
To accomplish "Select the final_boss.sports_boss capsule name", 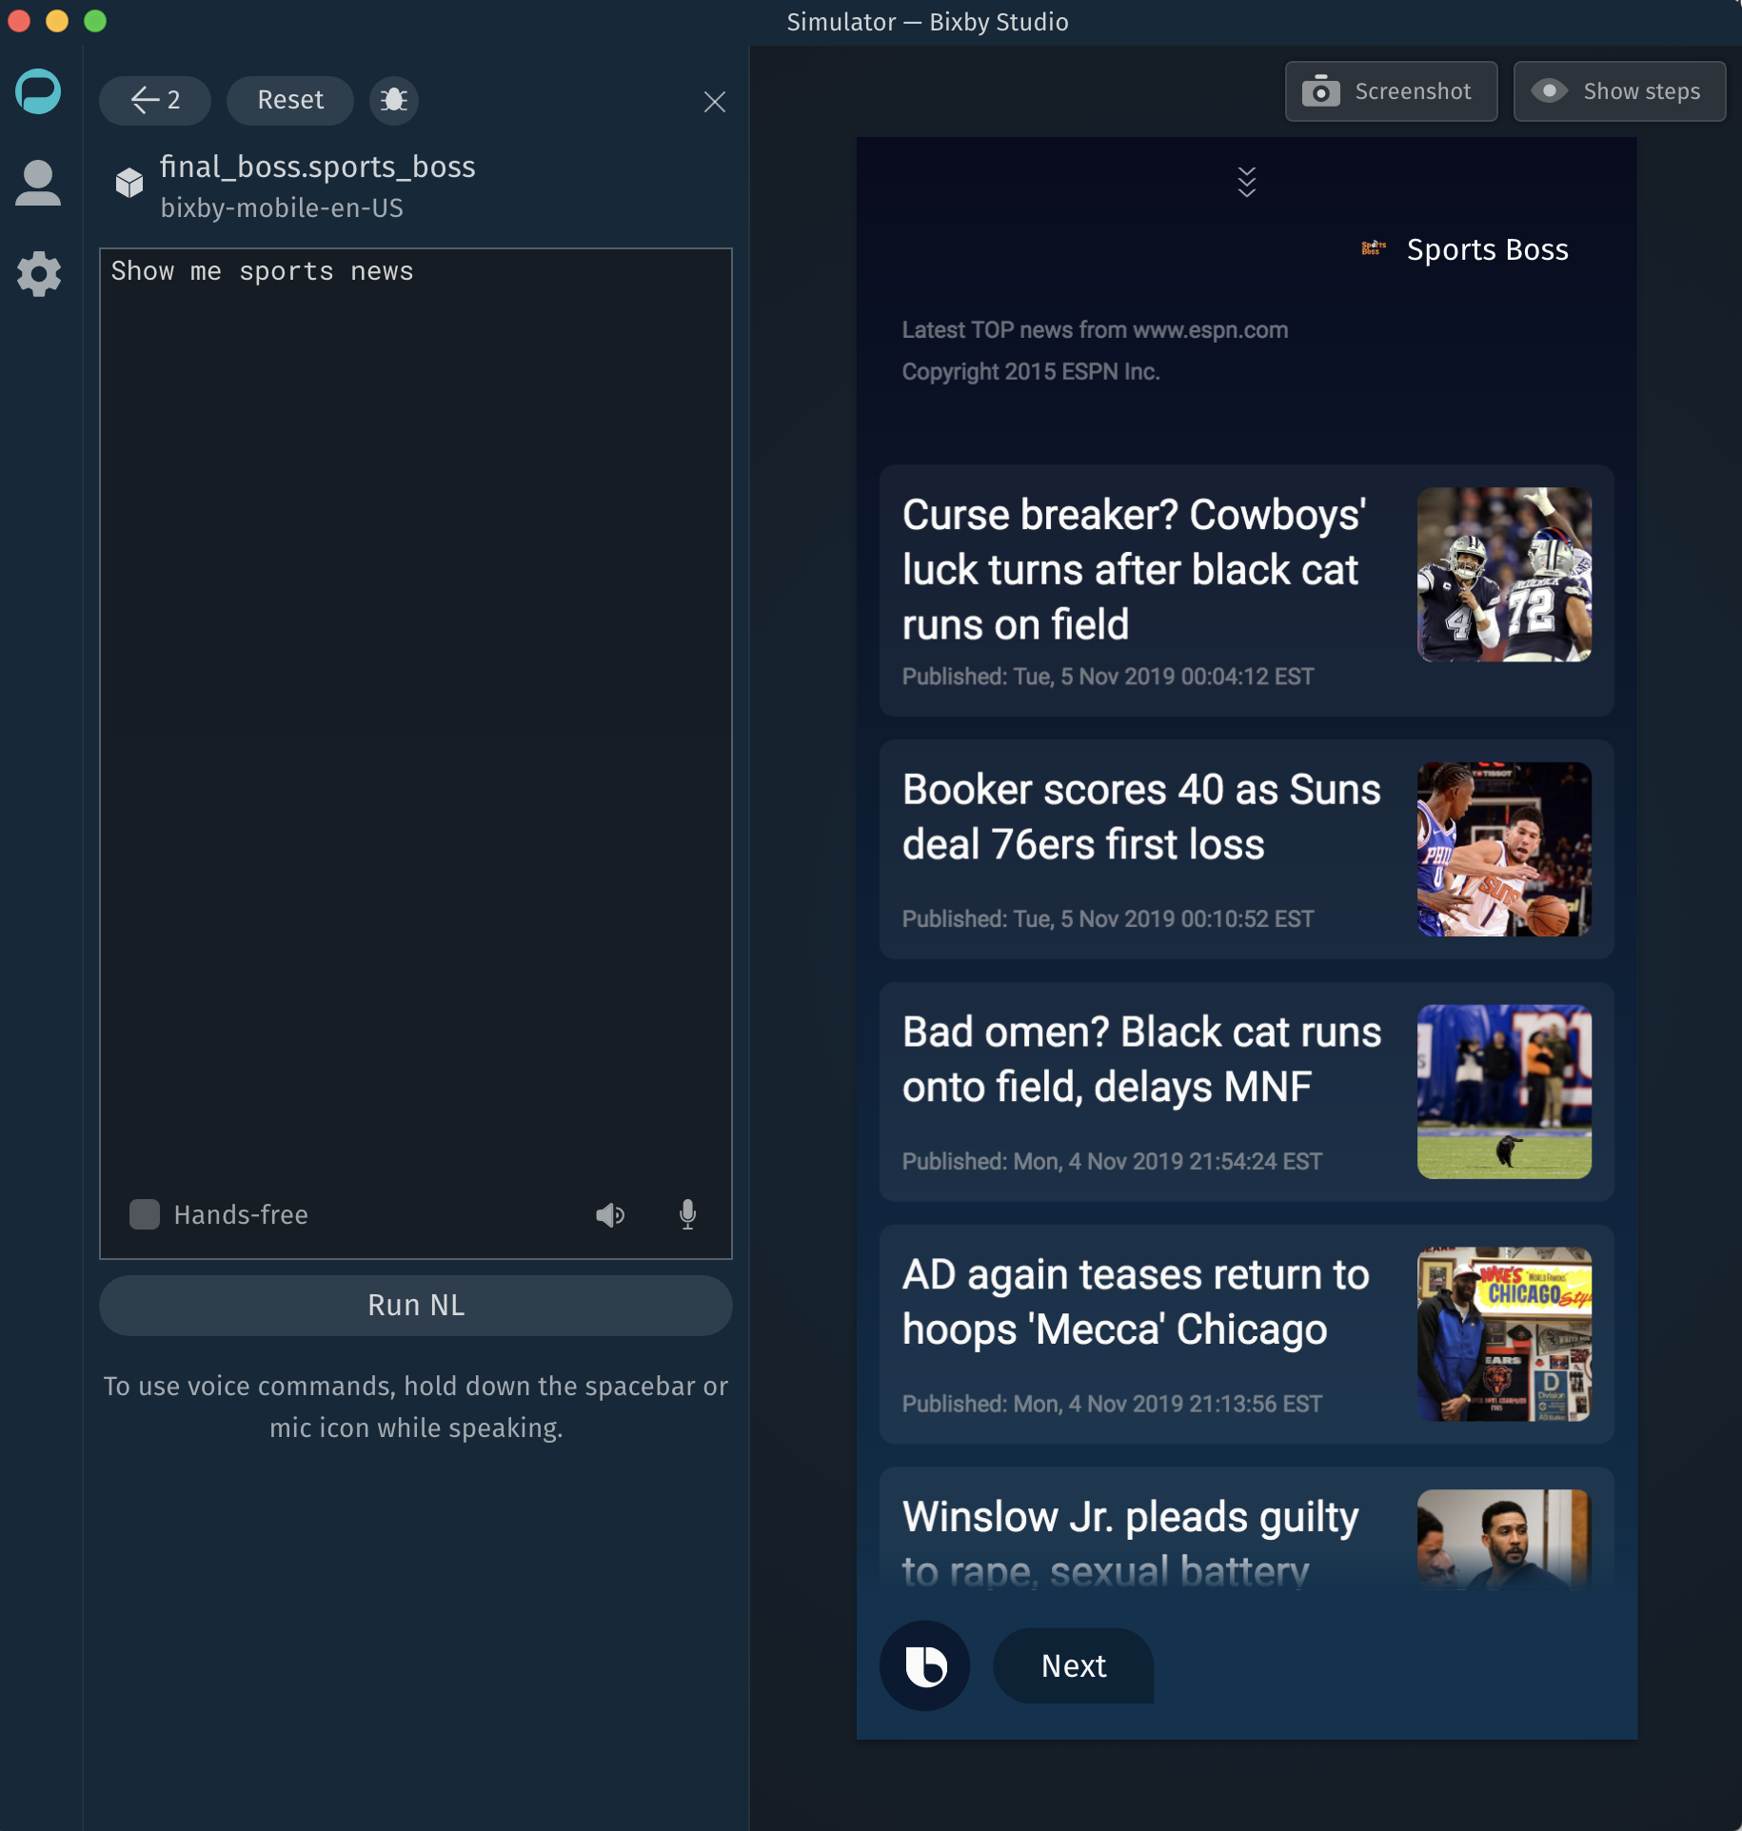I will coord(318,167).
